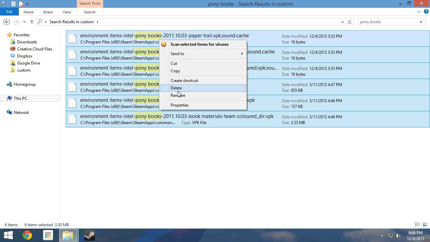This screenshot has height=242, width=430.
Task: Show hidden system tray icons
Action: point(382,236)
